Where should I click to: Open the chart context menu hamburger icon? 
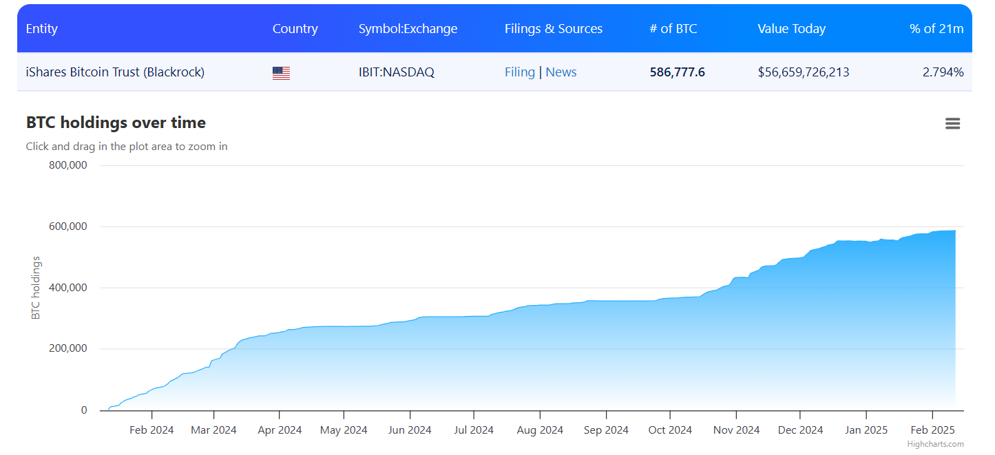(x=952, y=124)
